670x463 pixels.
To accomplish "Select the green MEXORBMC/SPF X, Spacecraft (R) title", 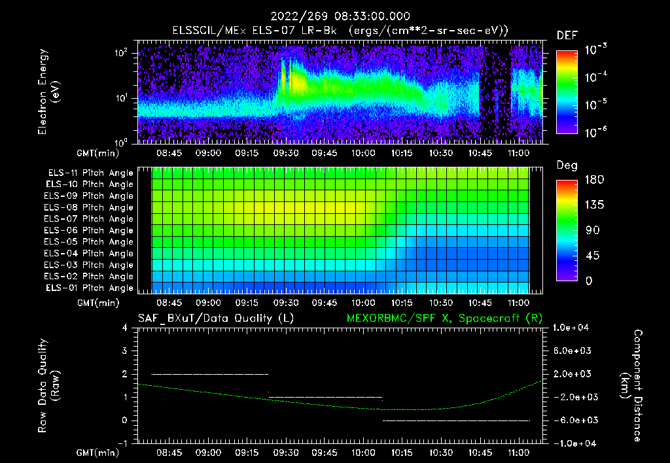I will click(444, 318).
